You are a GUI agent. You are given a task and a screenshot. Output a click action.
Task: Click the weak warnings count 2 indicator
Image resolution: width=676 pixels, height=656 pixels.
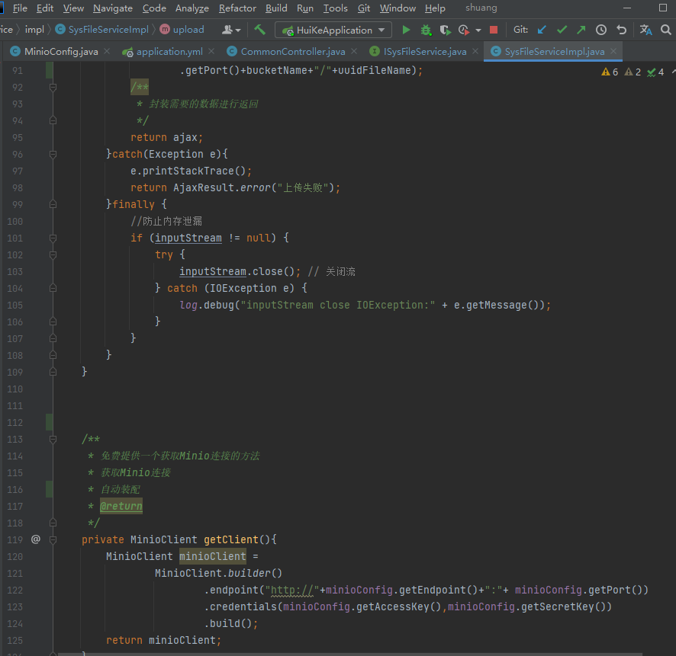click(633, 72)
